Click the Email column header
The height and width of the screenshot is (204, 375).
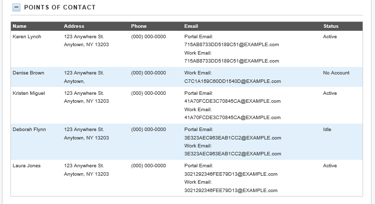pos(191,26)
